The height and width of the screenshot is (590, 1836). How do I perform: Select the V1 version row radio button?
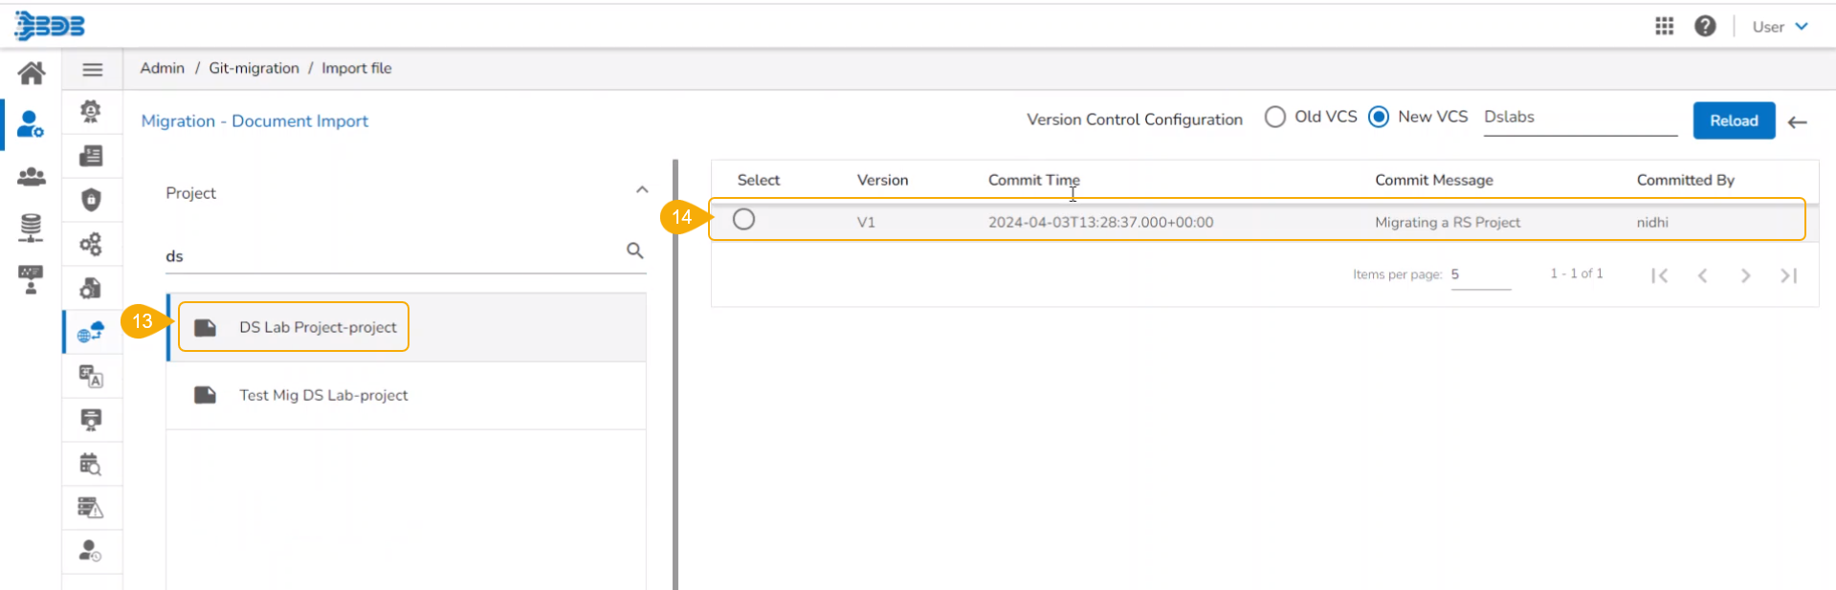[743, 220]
